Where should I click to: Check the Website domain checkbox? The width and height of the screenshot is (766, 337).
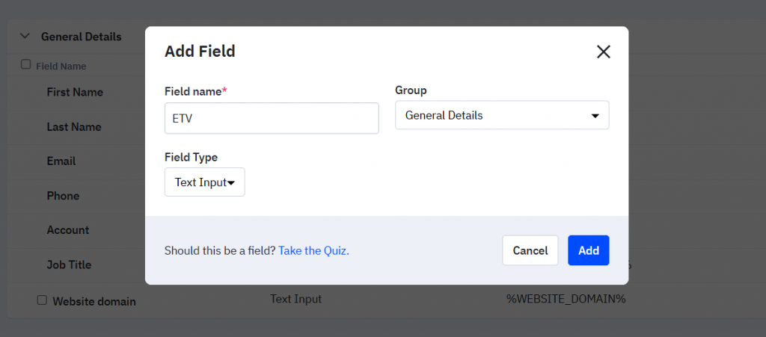[42, 300]
